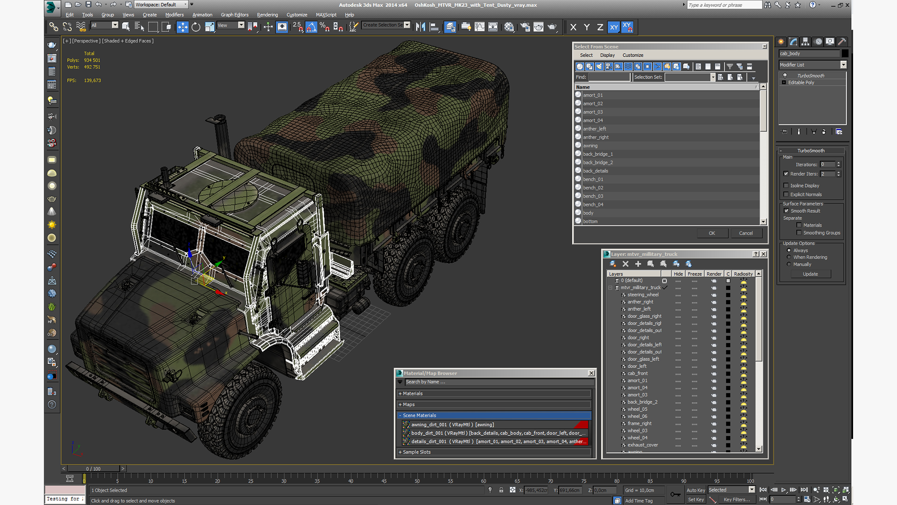Click OK in Select From Scene dialog

(x=712, y=233)
